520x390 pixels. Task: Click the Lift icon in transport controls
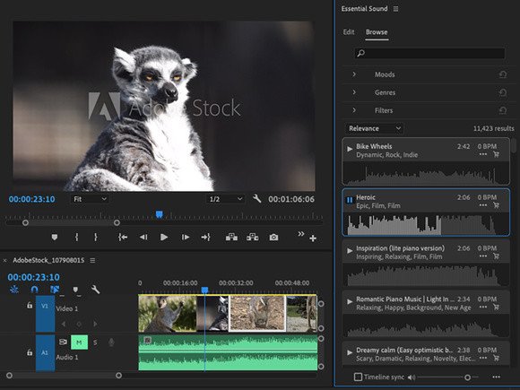[x=231, y=237]
